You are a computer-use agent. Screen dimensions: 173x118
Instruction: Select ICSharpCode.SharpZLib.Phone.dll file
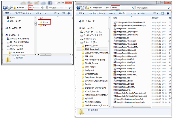tap(129, 22)
